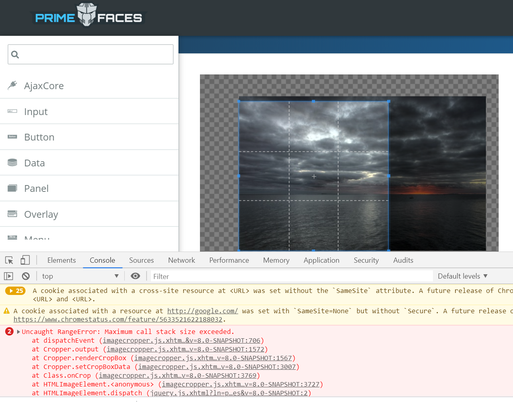Screen dimensions: 513x402
Task: Open the top frame context dropdown
Action: pos(80,276)
